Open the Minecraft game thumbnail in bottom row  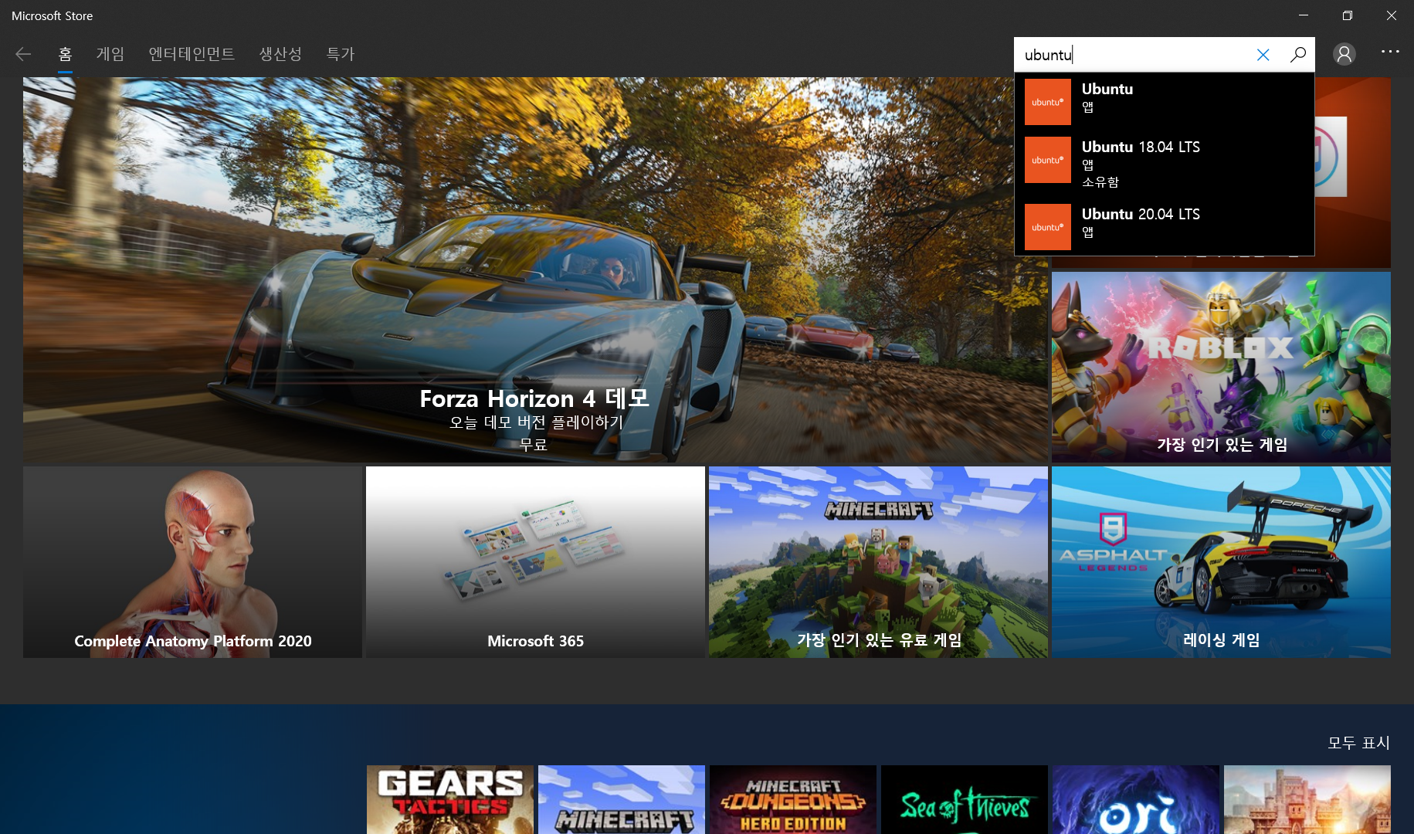[x=622, y=799]
